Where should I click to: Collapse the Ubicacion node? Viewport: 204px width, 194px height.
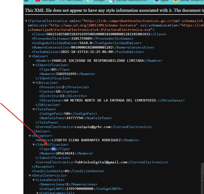tap(34, 83)
